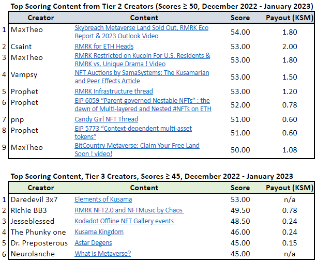Open RMRK NFT2.0 and NFTMusic by Chaos link

click(x=129, y=210)
